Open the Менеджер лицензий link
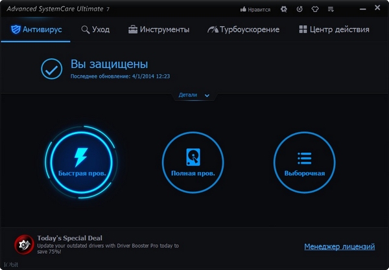Screen dimensions: 389x270 (339, 247)
